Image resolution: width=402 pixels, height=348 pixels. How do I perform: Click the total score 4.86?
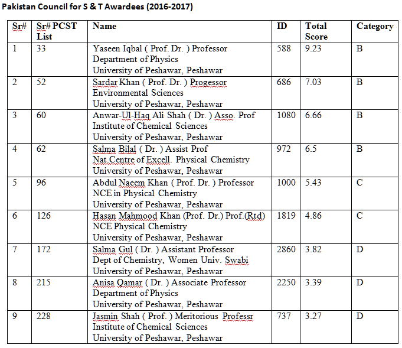313,215
